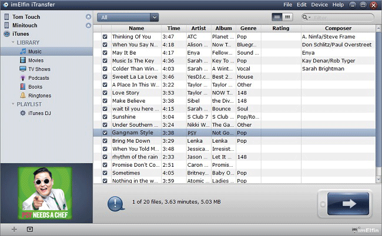Uncheck the Gangnam Style song checkbox

pyautogui.click(x=105, y=133)
